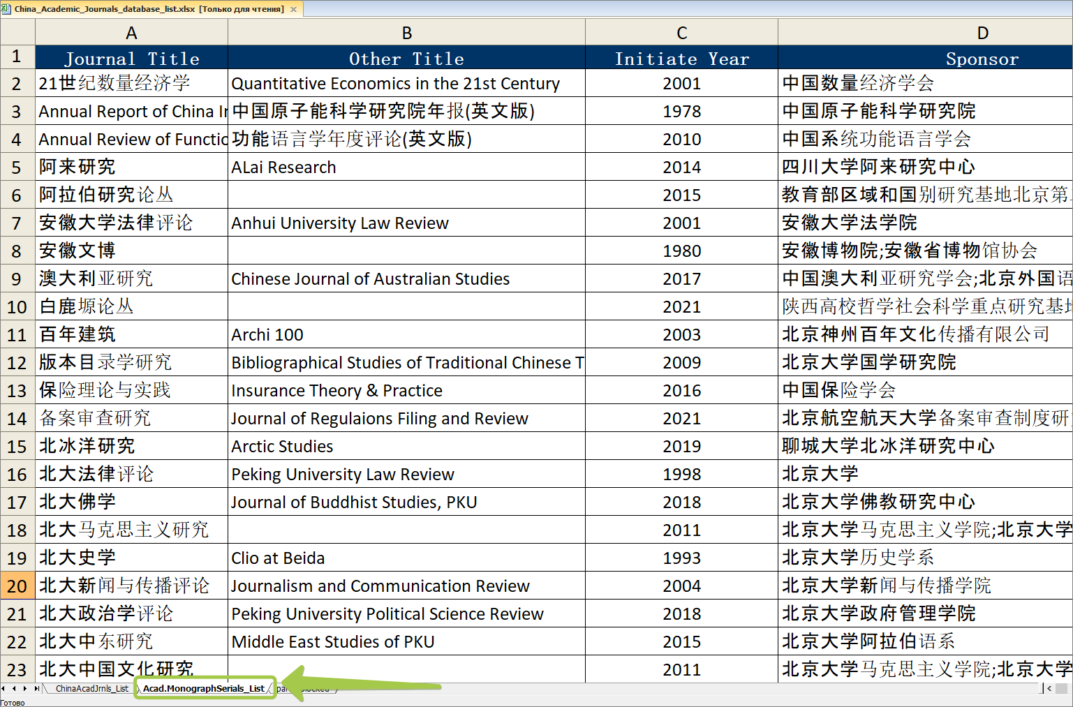Close the China_Academic_Journals_database_list.xlsx tab
1073x707 pixels.
tap(293, 9)
